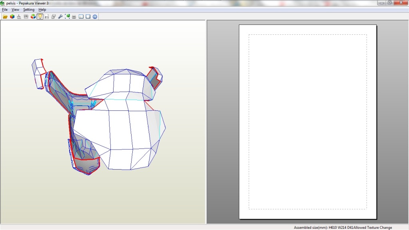409x230 pixels.
Task: Toggle the light bulb lighting button
Action: (x=40, y=16)
